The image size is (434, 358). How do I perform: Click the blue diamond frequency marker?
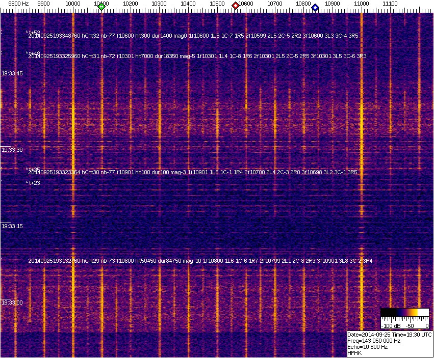coord(315,8)
